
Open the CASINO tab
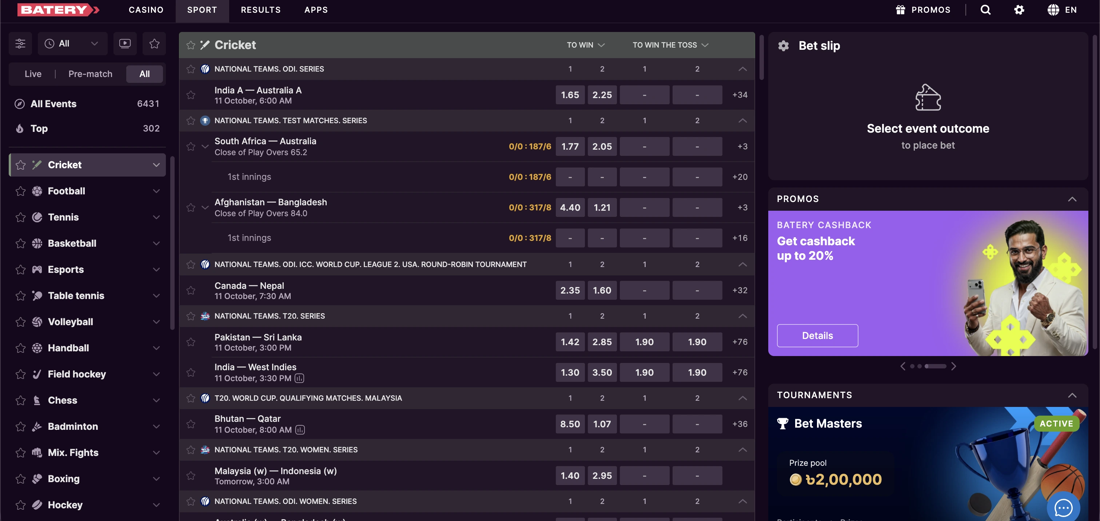(x=146, y=10)
